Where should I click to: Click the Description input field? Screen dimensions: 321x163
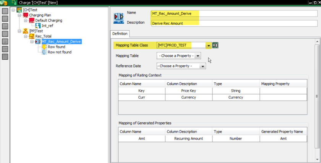tap(234, 23)
